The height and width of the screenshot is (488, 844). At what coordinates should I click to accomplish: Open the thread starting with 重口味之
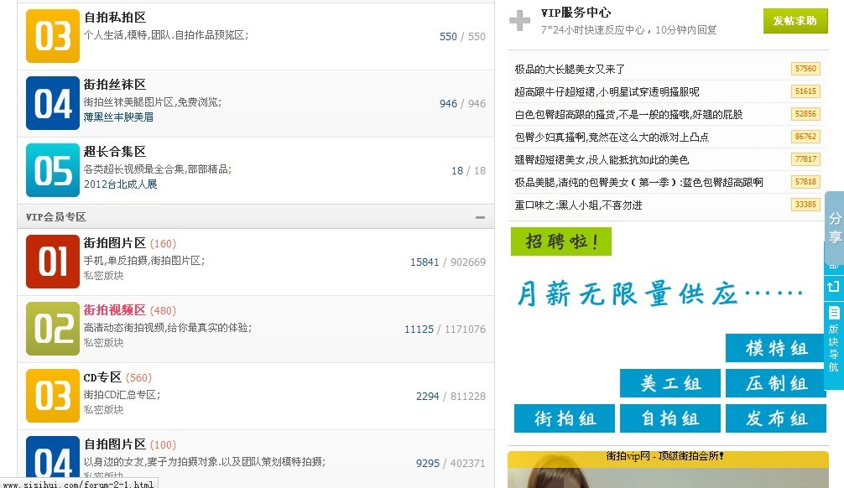(578, 205)
